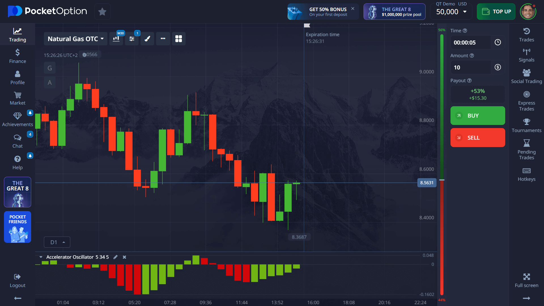Toggle amount mode with dollar-circle icon
Viewport: 544px width, 306px height.
tap(498, 67)
